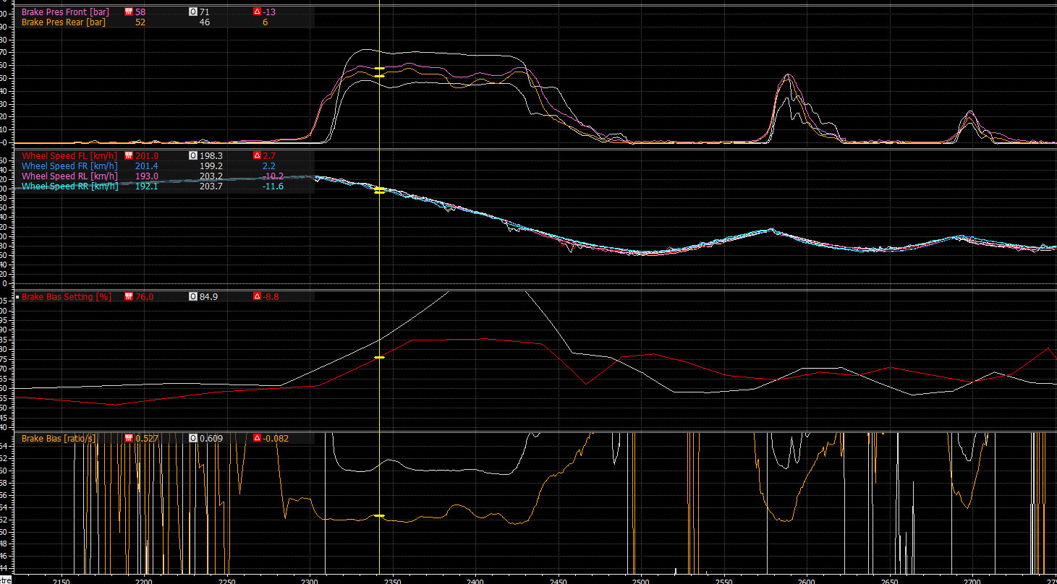Click Brake Pres Rear main value 52
The image size is (1057, 584).
tap(140, 22)
